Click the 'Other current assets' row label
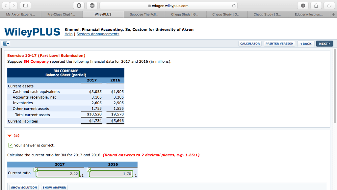The image size is (337, 190). click(x=31, y=109)
